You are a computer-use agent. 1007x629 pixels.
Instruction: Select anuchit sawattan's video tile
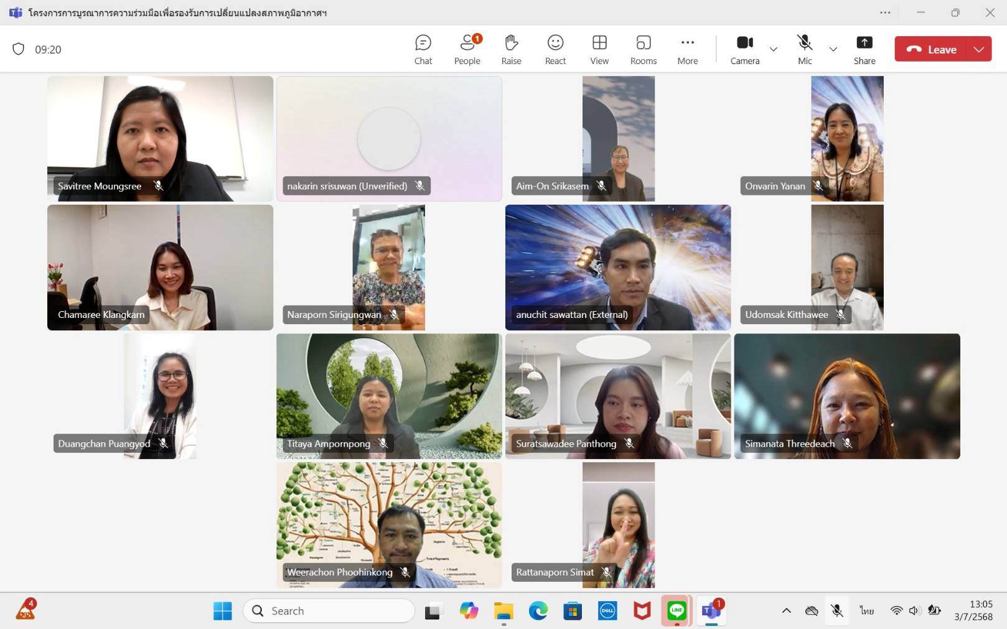tap(617, 268)
